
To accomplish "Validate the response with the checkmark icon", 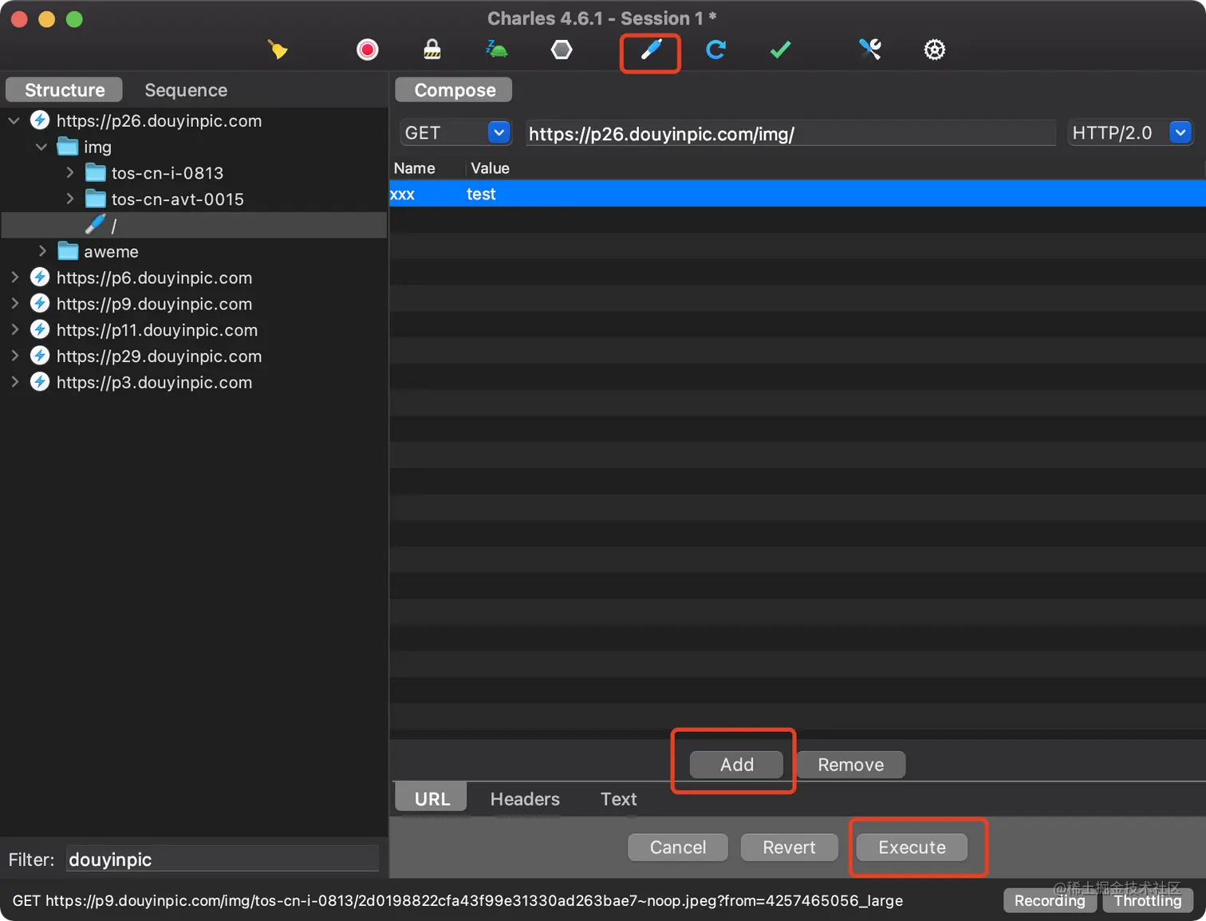I will (780, 50).
